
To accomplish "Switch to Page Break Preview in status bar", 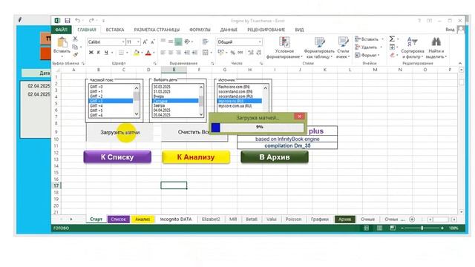I will tap(393, 228).
